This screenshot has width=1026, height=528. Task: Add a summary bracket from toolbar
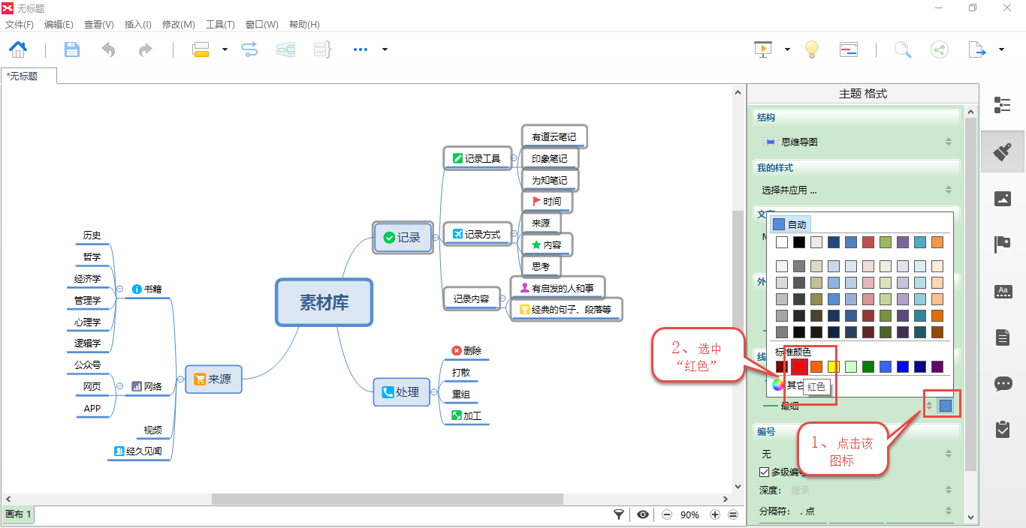point(322,49)
